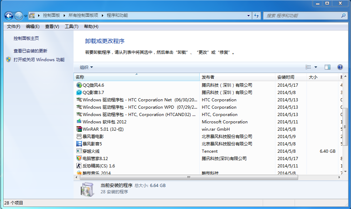351x209 pixels.
Task: Open help with the question mark icon
Action: [x=340, y=67]
